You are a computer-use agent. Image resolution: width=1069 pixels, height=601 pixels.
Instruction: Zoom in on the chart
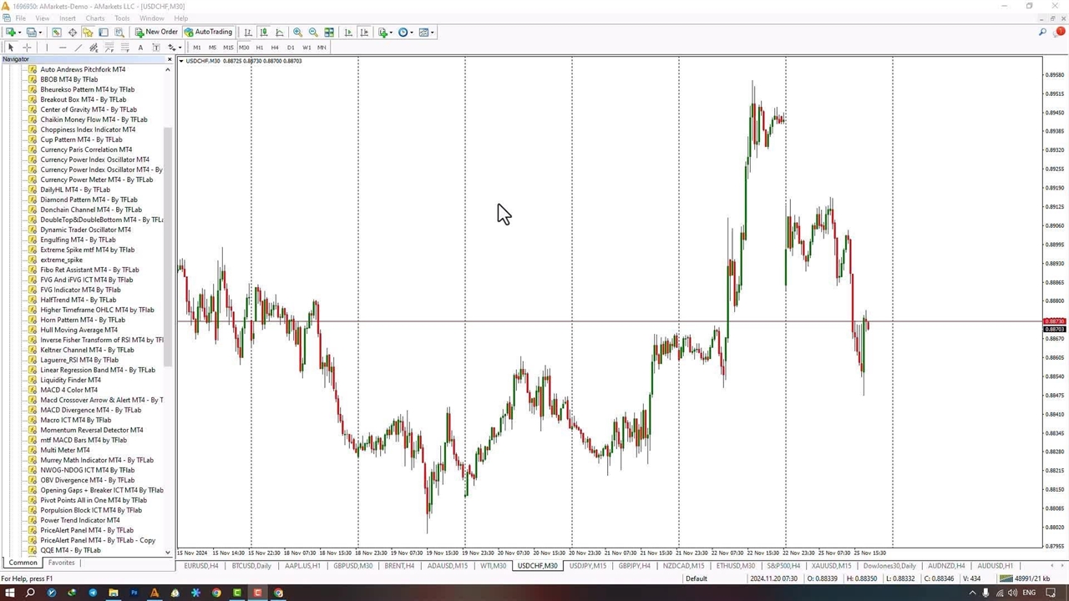pos(297,33)
